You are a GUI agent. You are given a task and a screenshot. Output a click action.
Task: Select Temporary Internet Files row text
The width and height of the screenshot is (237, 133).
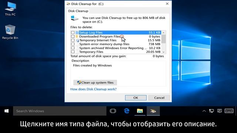(98, 40)
